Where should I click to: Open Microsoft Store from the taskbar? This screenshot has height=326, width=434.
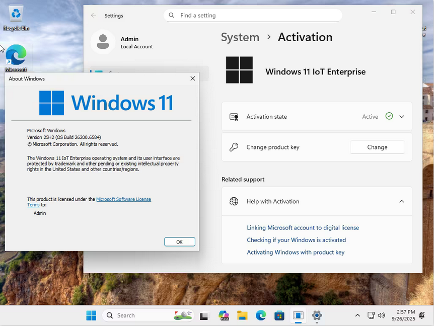tap(279, 315)
